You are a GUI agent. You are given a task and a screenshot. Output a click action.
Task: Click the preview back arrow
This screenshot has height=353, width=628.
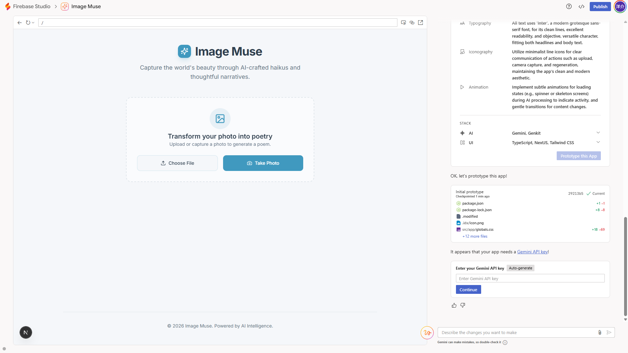pos(20,23)
